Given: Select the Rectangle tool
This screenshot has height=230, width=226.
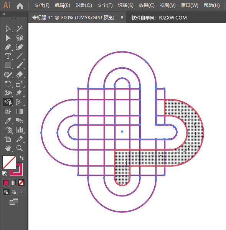Looking at the screenshot, I should (x=8, y=65).
